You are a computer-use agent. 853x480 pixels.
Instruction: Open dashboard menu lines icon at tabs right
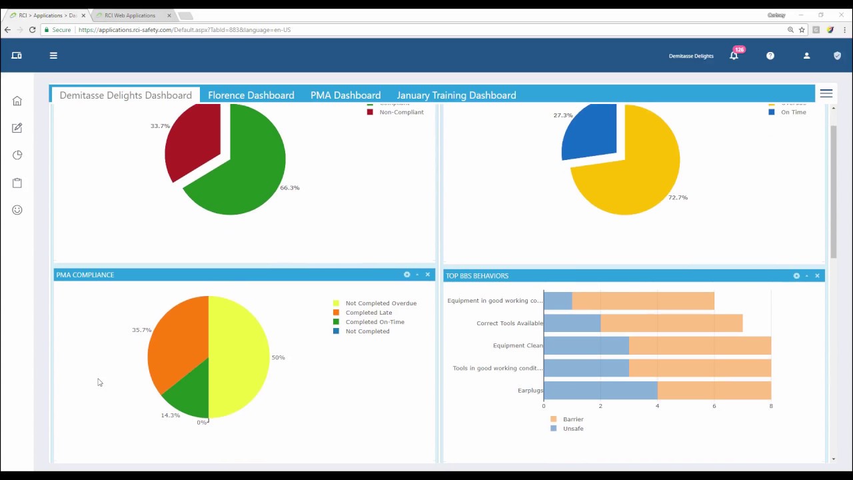click(826, 94)
